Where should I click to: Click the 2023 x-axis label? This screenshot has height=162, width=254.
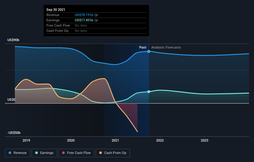coord(204,140)
